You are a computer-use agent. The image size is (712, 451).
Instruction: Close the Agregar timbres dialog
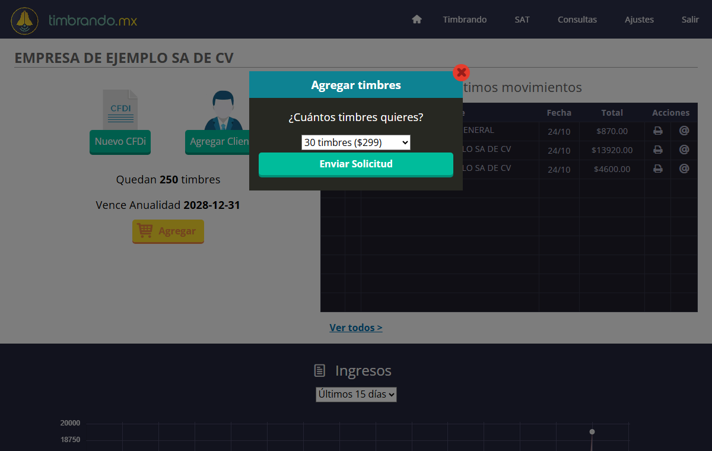click(x=461, y=72)
